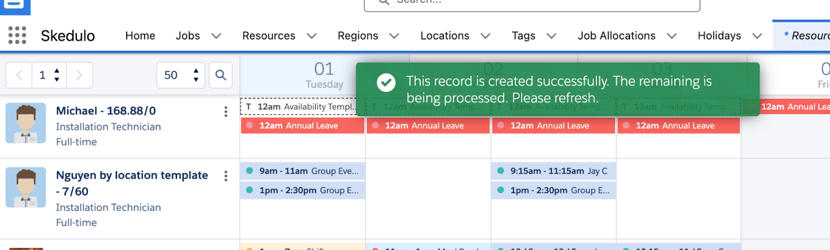The image size is (830, 250).
Task: Open the Holidays tab
Action: 719,36
